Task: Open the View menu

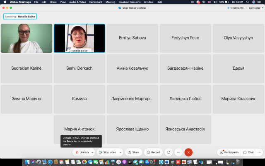Action: click(x=63, y=2)
